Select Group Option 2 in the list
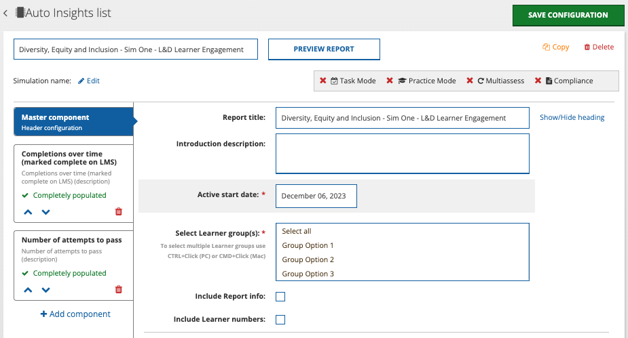The width and height of the screenshot is (628, 338). tap(308, 259)
